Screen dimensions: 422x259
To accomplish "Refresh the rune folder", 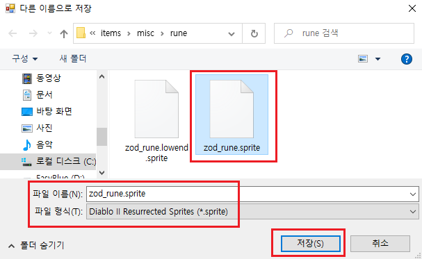I will coord(254,33).
